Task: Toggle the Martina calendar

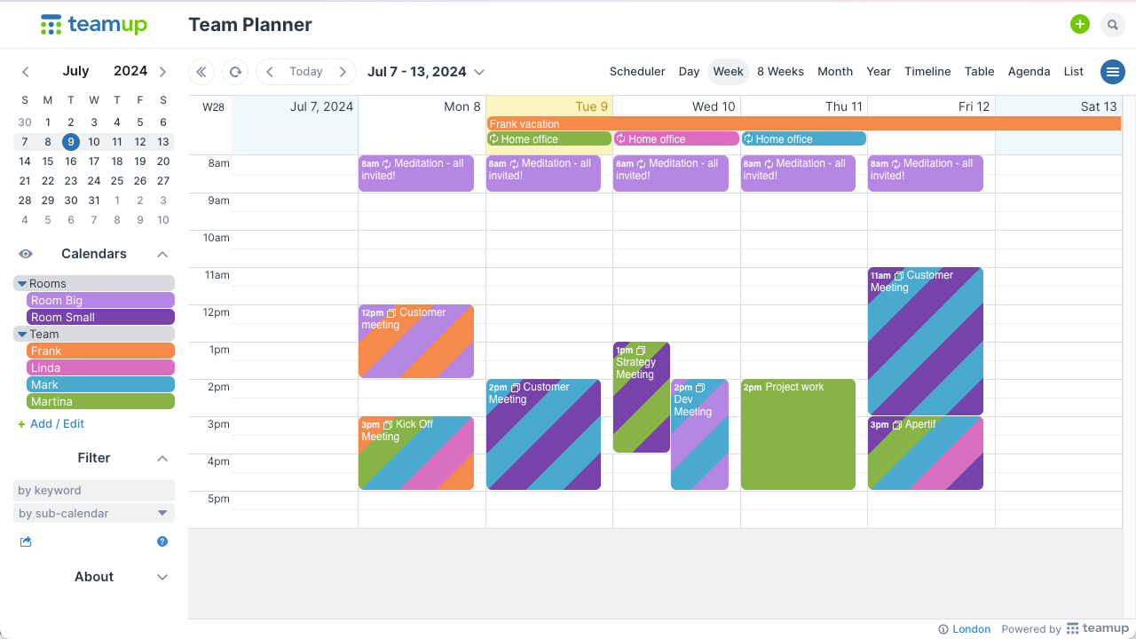Action: [x=100, y=402]
